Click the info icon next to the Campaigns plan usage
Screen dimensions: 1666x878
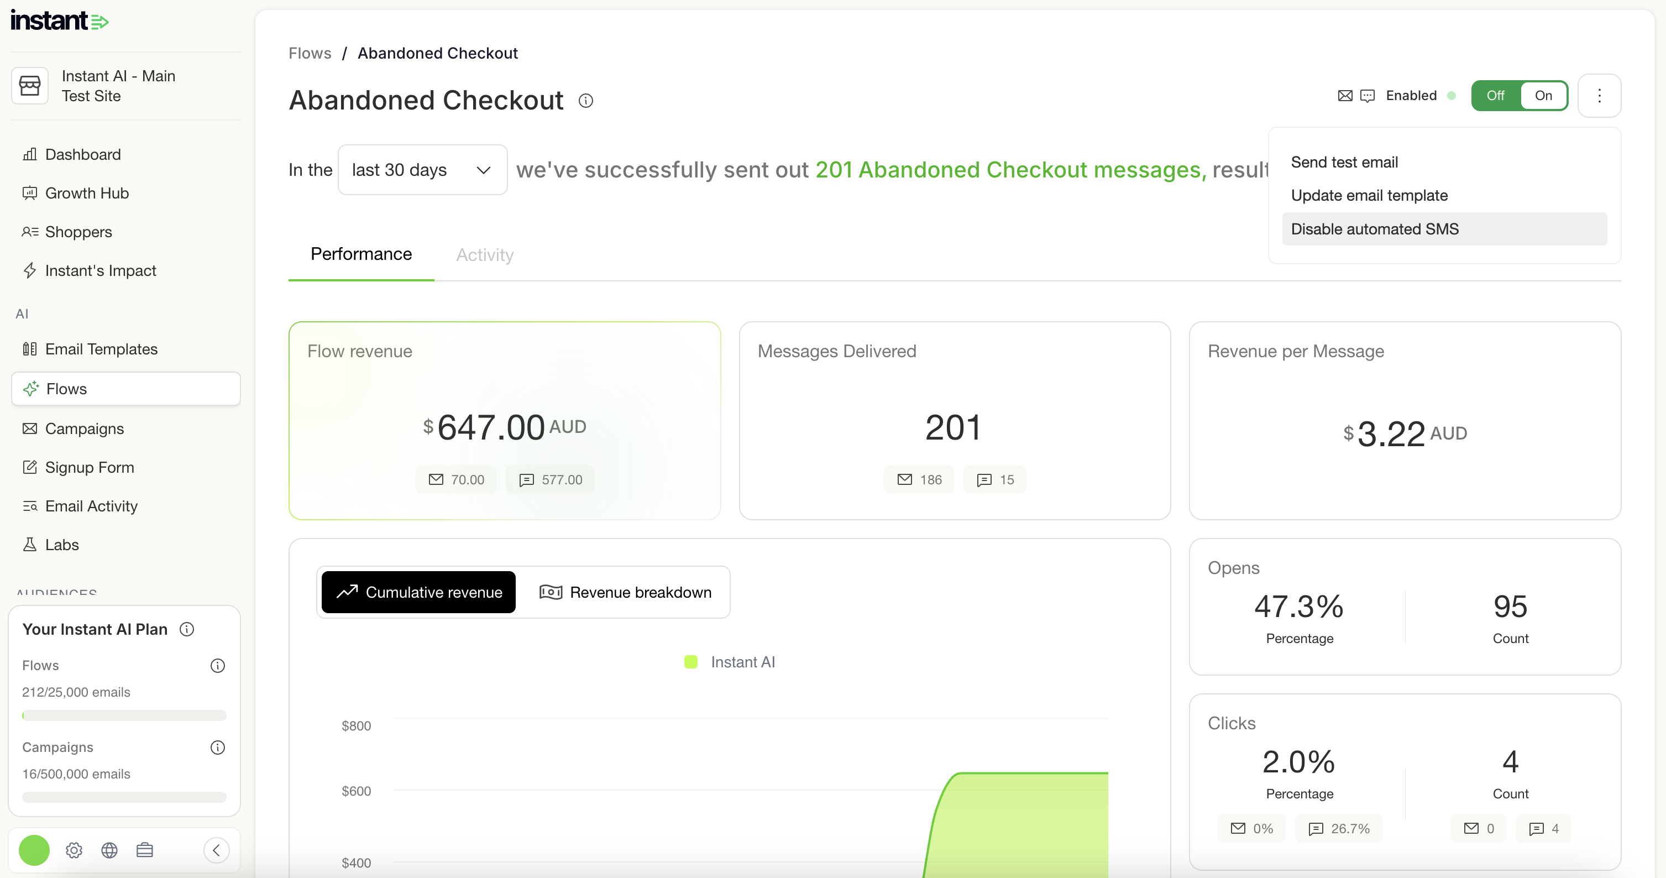tap(218, 748)
